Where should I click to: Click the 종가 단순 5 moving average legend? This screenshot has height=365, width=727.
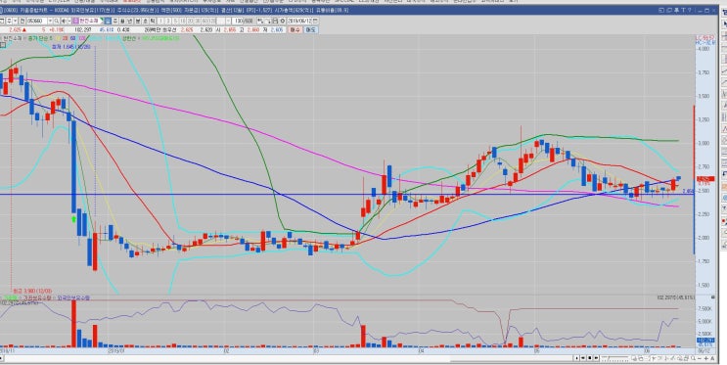40,38
